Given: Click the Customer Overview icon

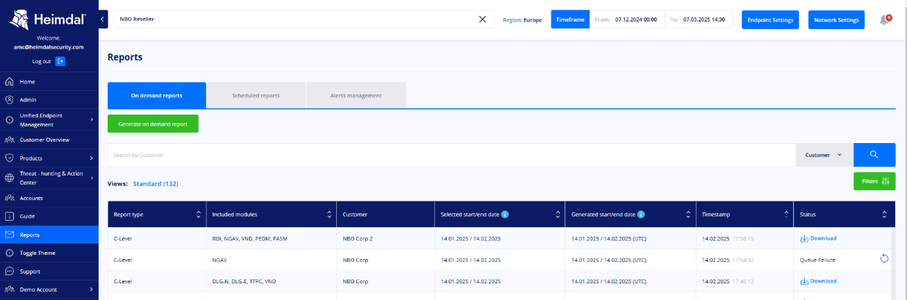Looking at the screenshot, I should [10, 140].
